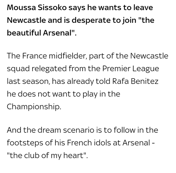Click the word "footsteps"

click(25, 143)
